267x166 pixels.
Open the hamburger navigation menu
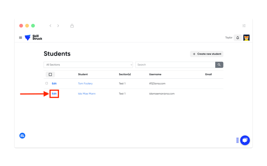coord(20,38)
